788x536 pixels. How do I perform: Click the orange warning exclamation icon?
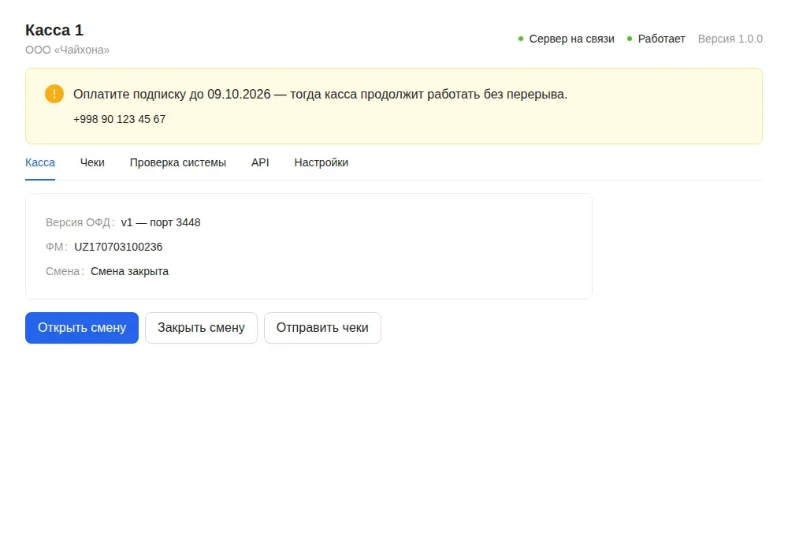pyautogui.click(x=54, y=94)
